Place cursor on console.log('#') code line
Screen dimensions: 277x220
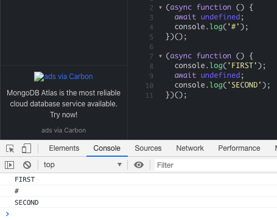(211, 27)
